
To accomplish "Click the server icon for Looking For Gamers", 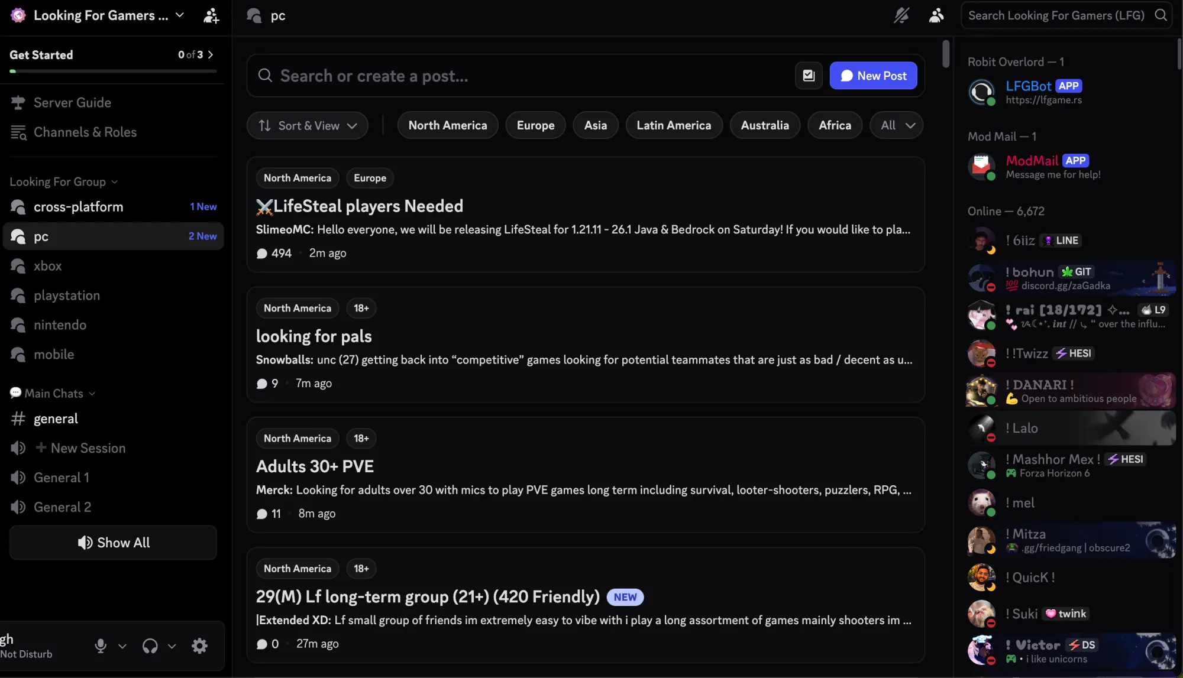I will tap(18, 15).
